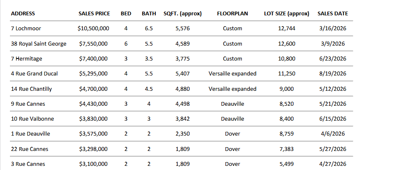Select the 3 Rue Cannes address
This screenshot has width=408, height=170.
coord(28,164)
